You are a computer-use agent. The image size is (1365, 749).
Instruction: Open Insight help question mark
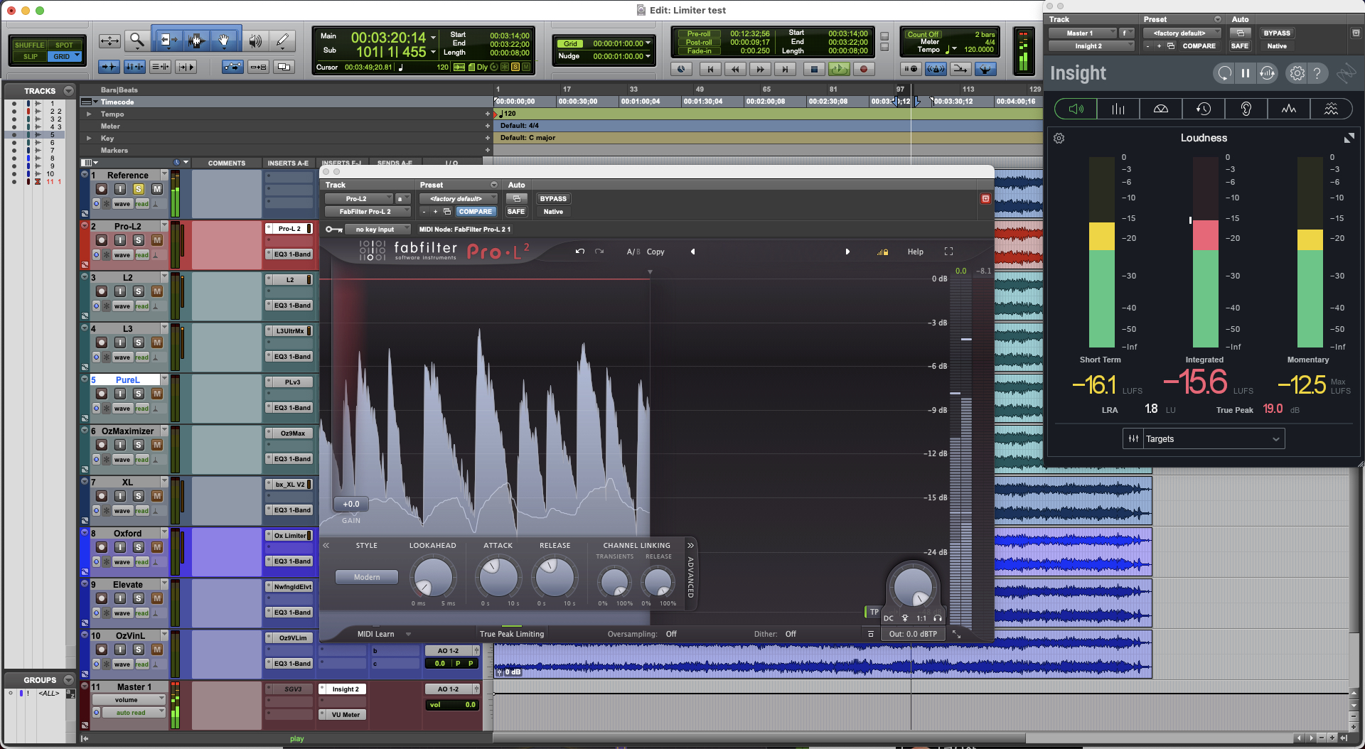click(1317, 73)
